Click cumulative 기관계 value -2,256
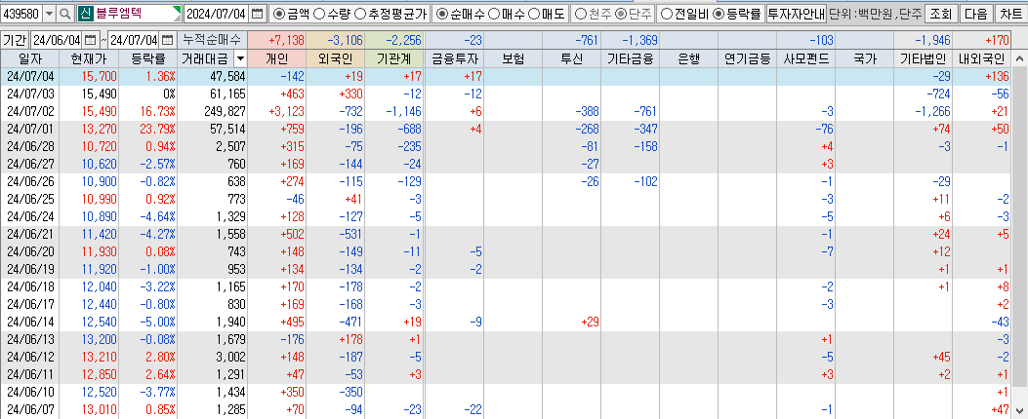1028x419 pixels. tap(394, 41)
